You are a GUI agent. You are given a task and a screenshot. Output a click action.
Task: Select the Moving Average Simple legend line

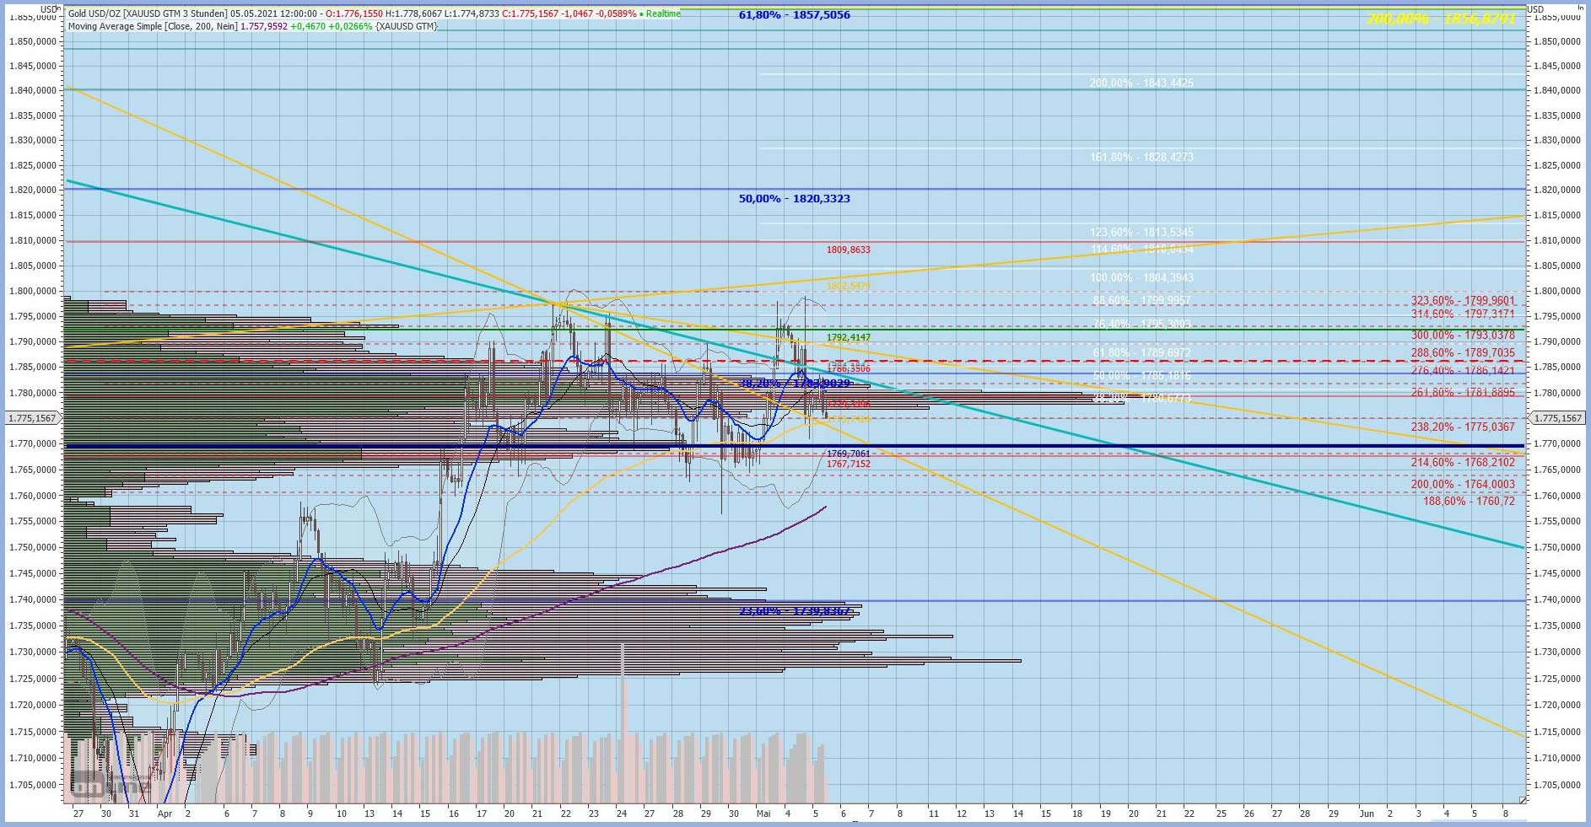[253, 26]
